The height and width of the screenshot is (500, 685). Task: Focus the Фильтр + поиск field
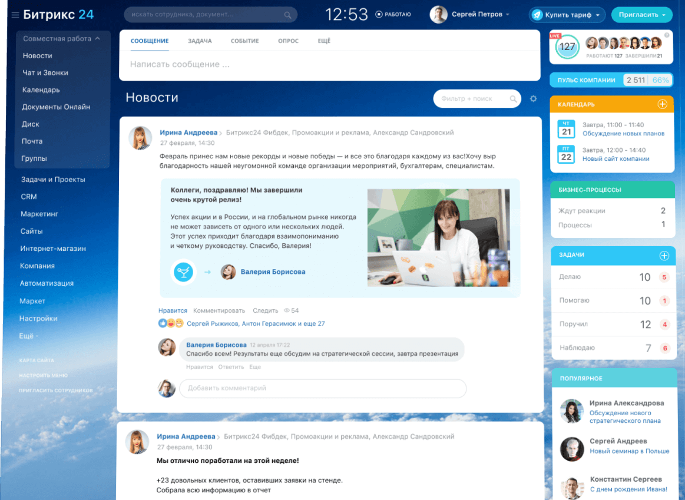[477, 99]
